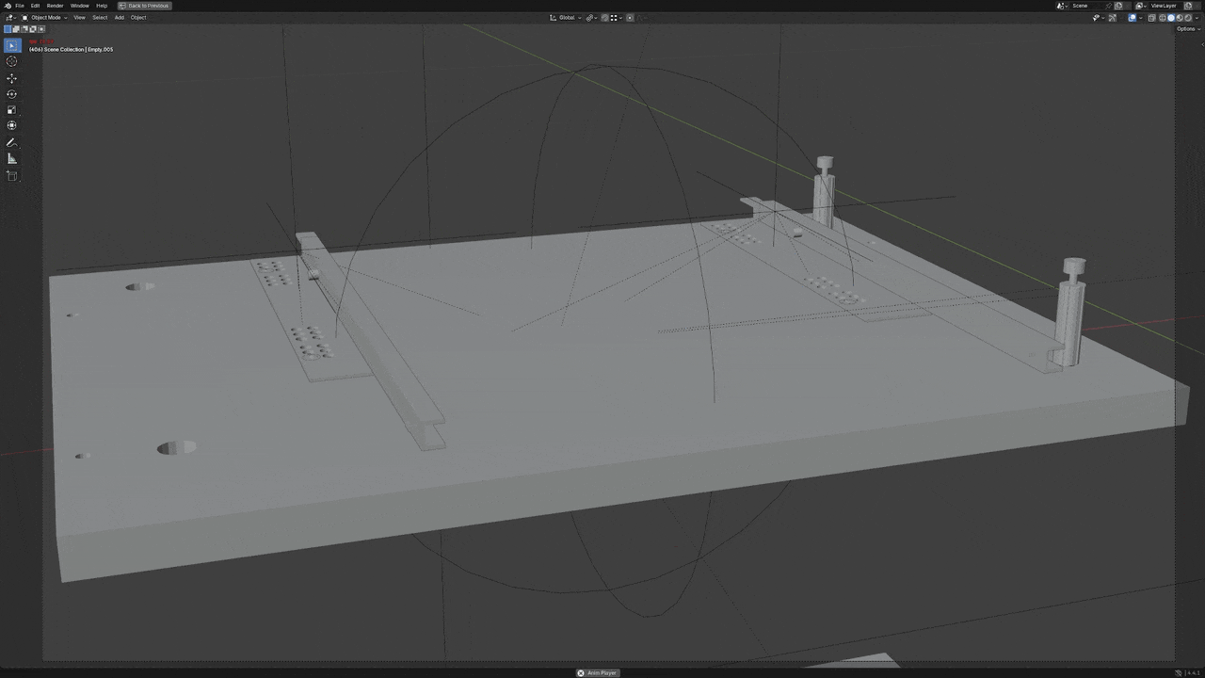Image resolution: width=1205 pixels, height=678 pixels.
Task: Select the Cursor tool in the toolbar
Action: (12, 61)
